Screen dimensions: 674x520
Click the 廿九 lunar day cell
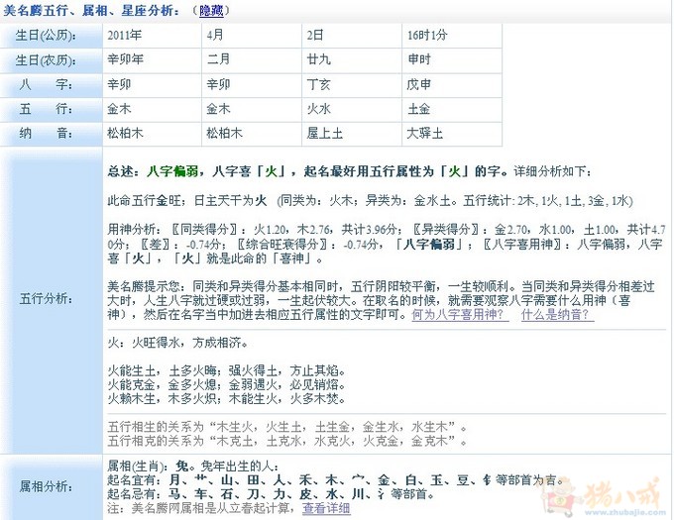(x=352, y=60)
